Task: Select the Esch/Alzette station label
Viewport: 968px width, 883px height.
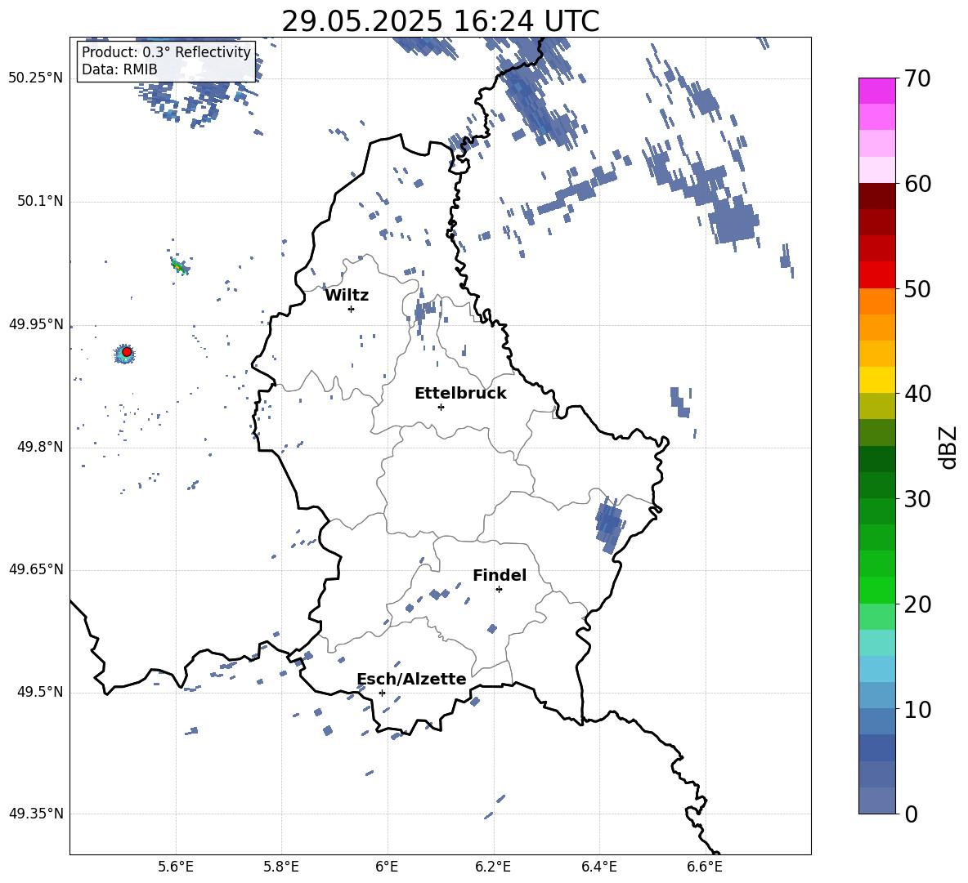Action: click(411, 679)
